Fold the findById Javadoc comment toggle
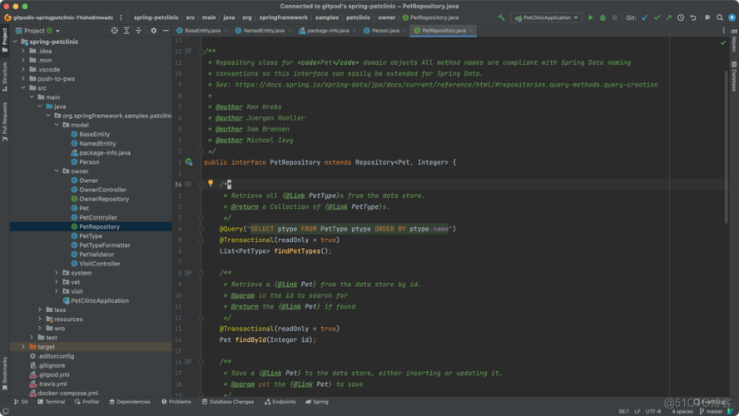Image resolution: width=739 pixels, height=416 pixels. tap(201, 273)
